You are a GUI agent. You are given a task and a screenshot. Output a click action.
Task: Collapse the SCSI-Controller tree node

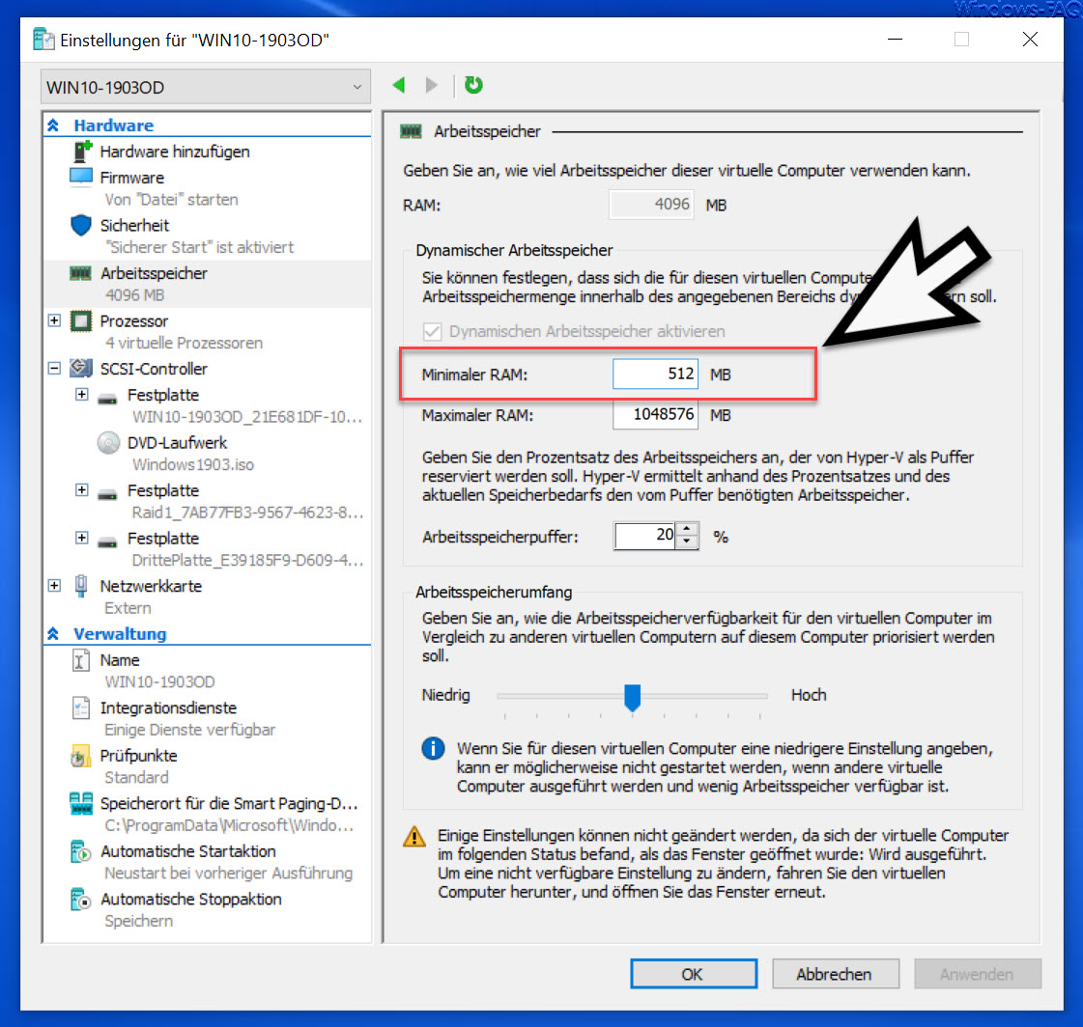point(54,368)
